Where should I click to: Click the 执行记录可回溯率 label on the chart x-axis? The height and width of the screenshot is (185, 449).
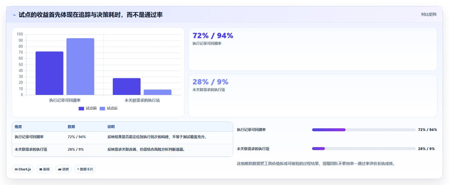[x=65, y=100]
